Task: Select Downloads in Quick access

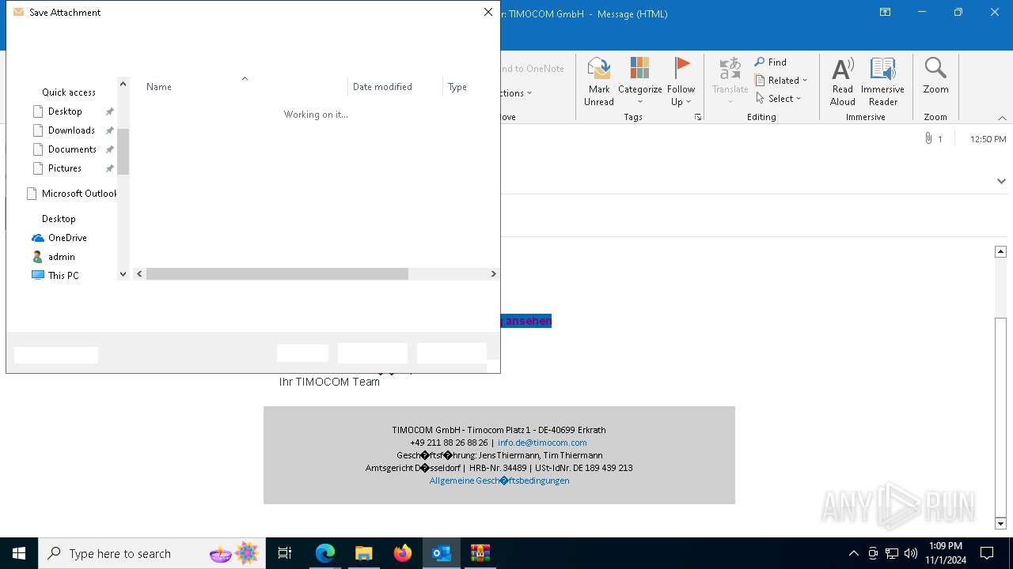Action: point(72,130)
